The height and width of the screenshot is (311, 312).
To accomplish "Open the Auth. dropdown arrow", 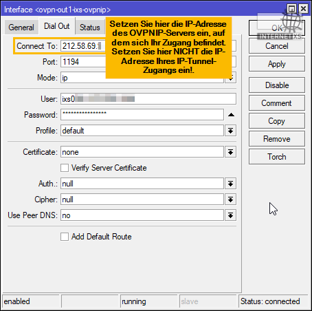I will pos(230,184).
